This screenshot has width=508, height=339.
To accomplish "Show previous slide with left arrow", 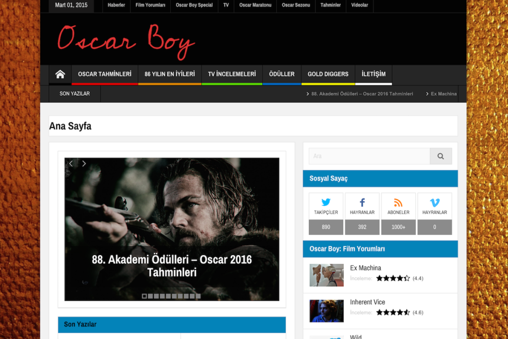I will tap(71, 164).
